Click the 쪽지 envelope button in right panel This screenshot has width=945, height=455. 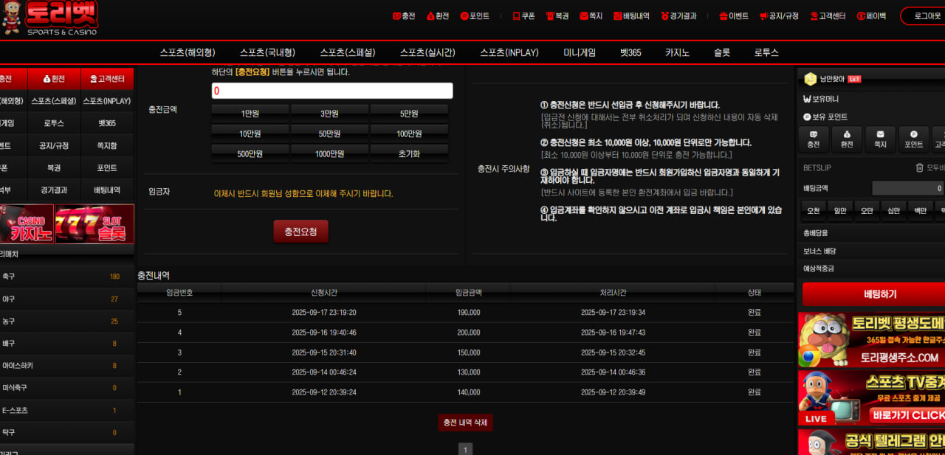coord(880,139)
